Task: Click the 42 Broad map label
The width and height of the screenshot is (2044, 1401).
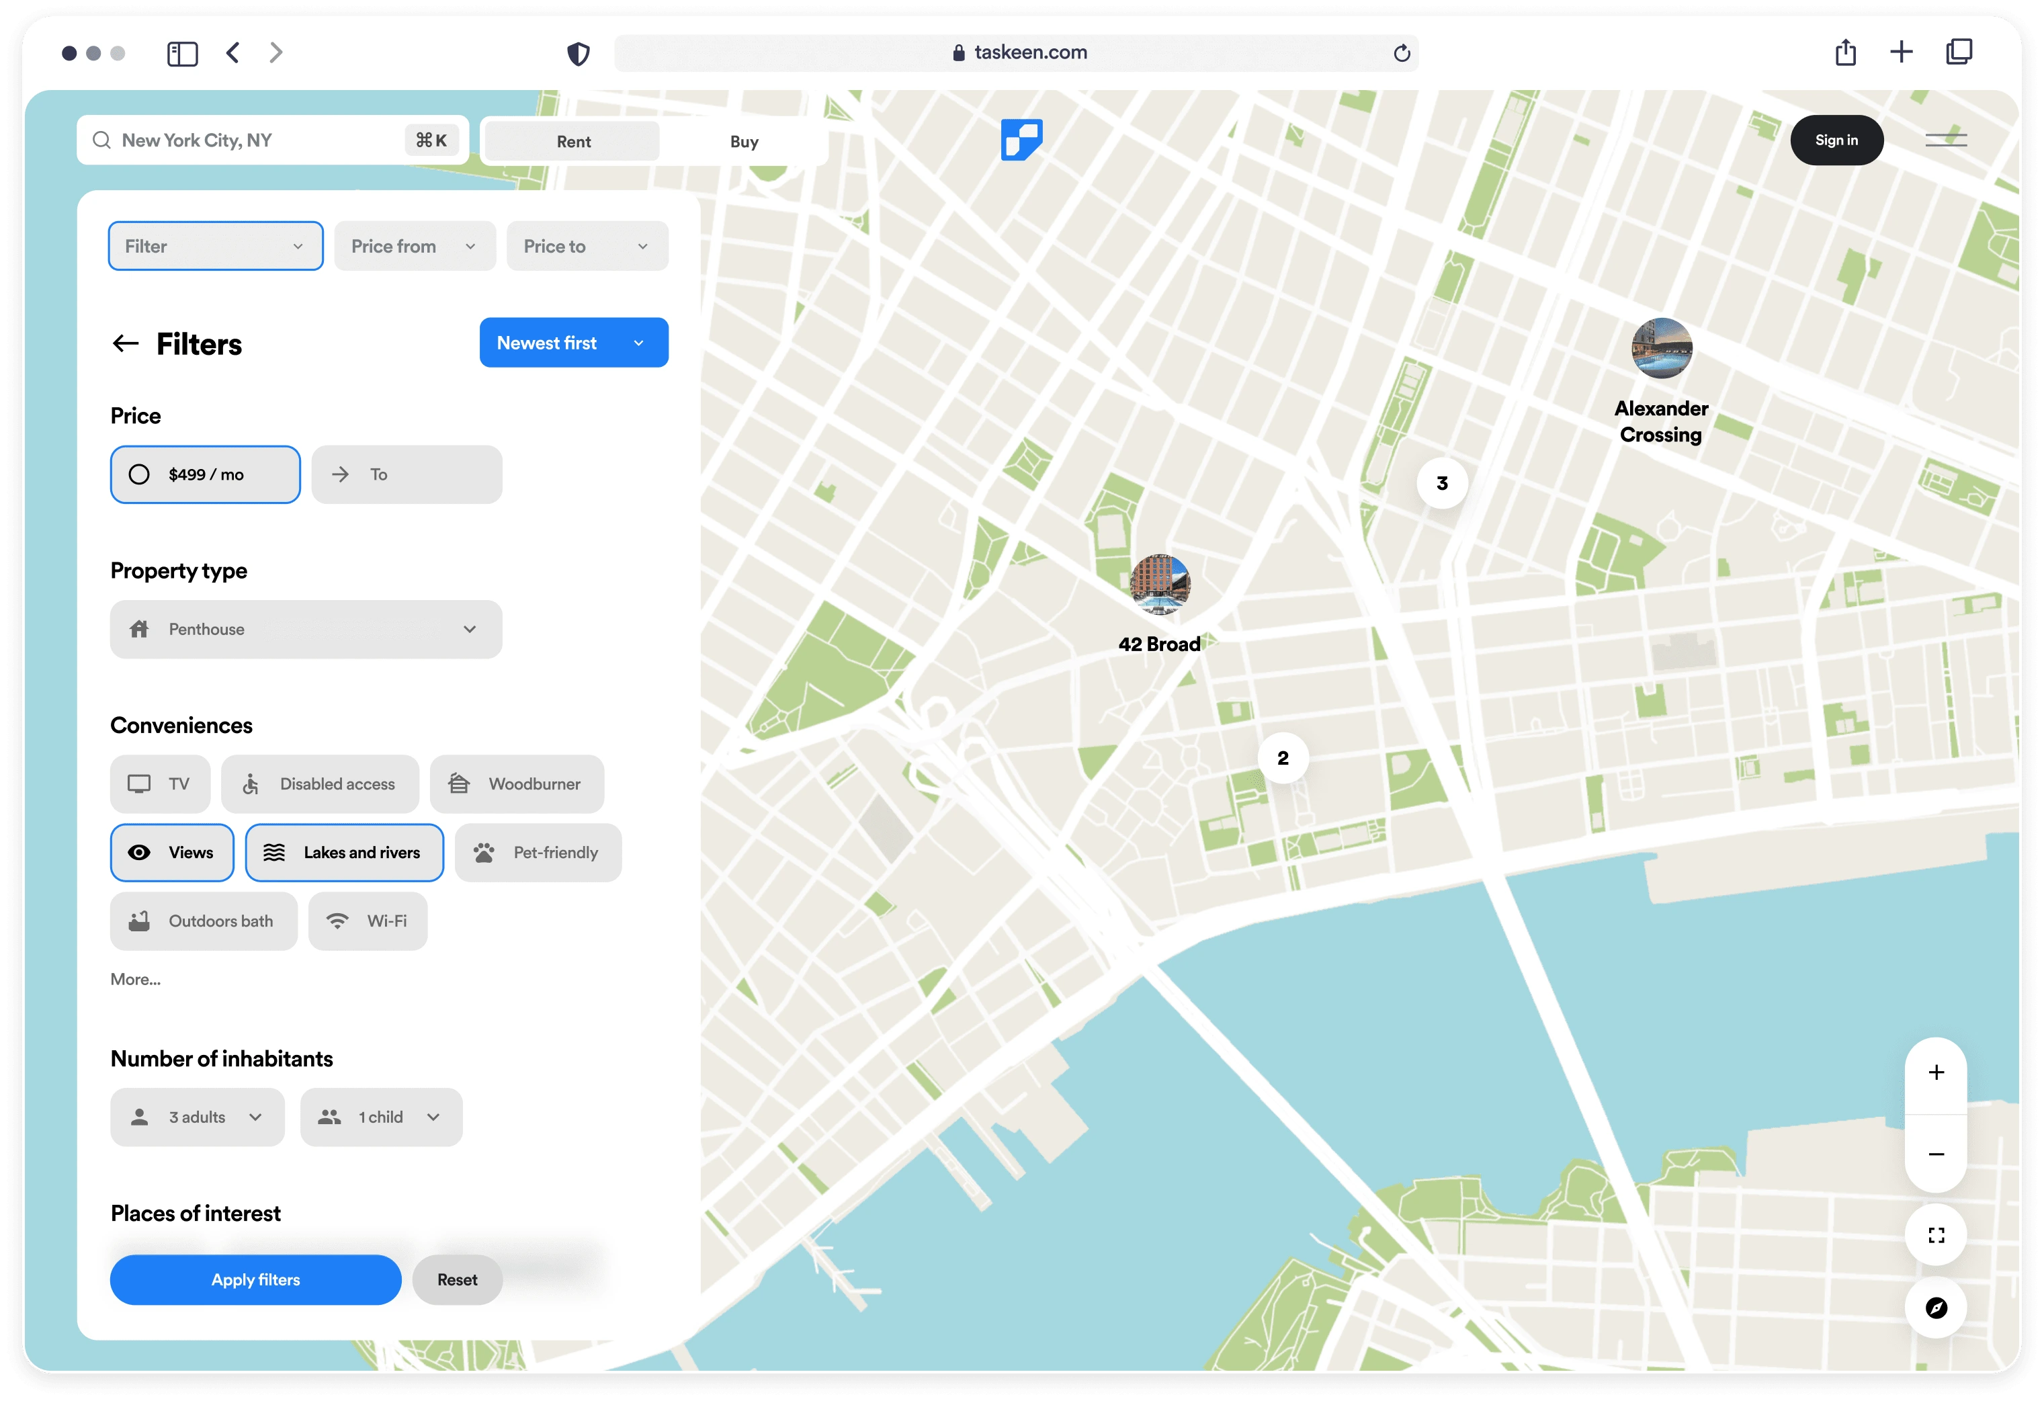Action: click(1159, 644)
